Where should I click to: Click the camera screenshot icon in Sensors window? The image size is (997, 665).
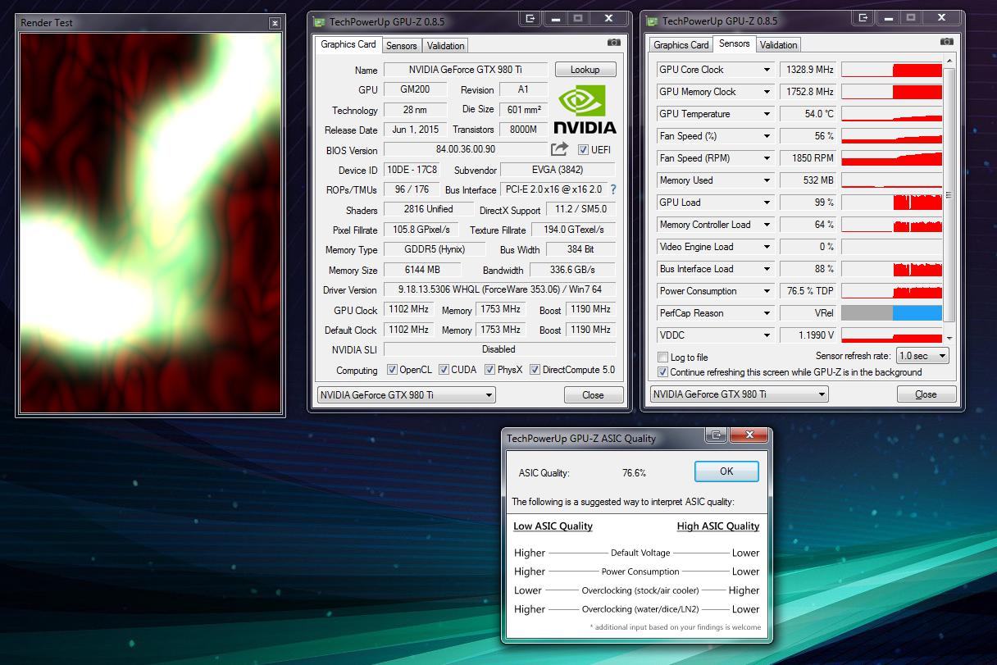[x=947, y=42]
